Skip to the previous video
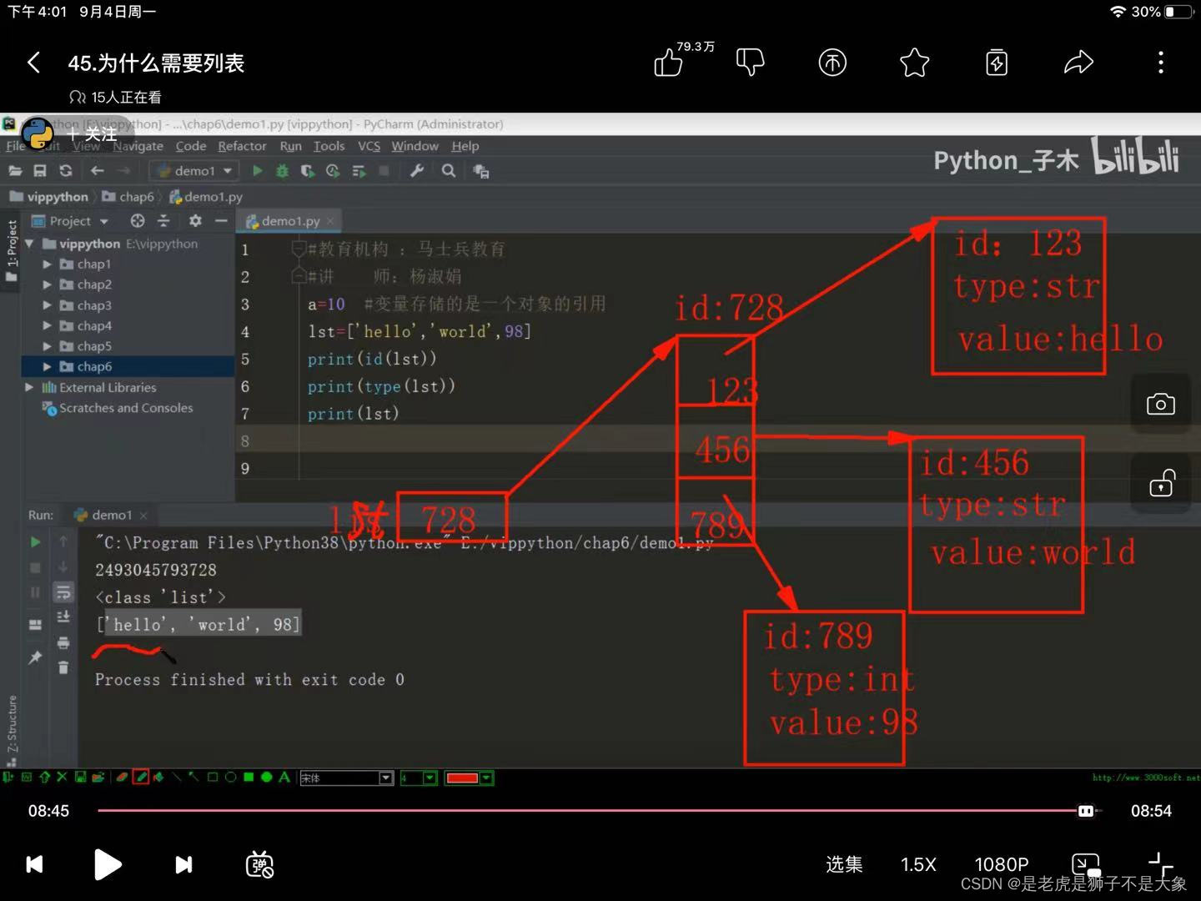 point(34,864)
